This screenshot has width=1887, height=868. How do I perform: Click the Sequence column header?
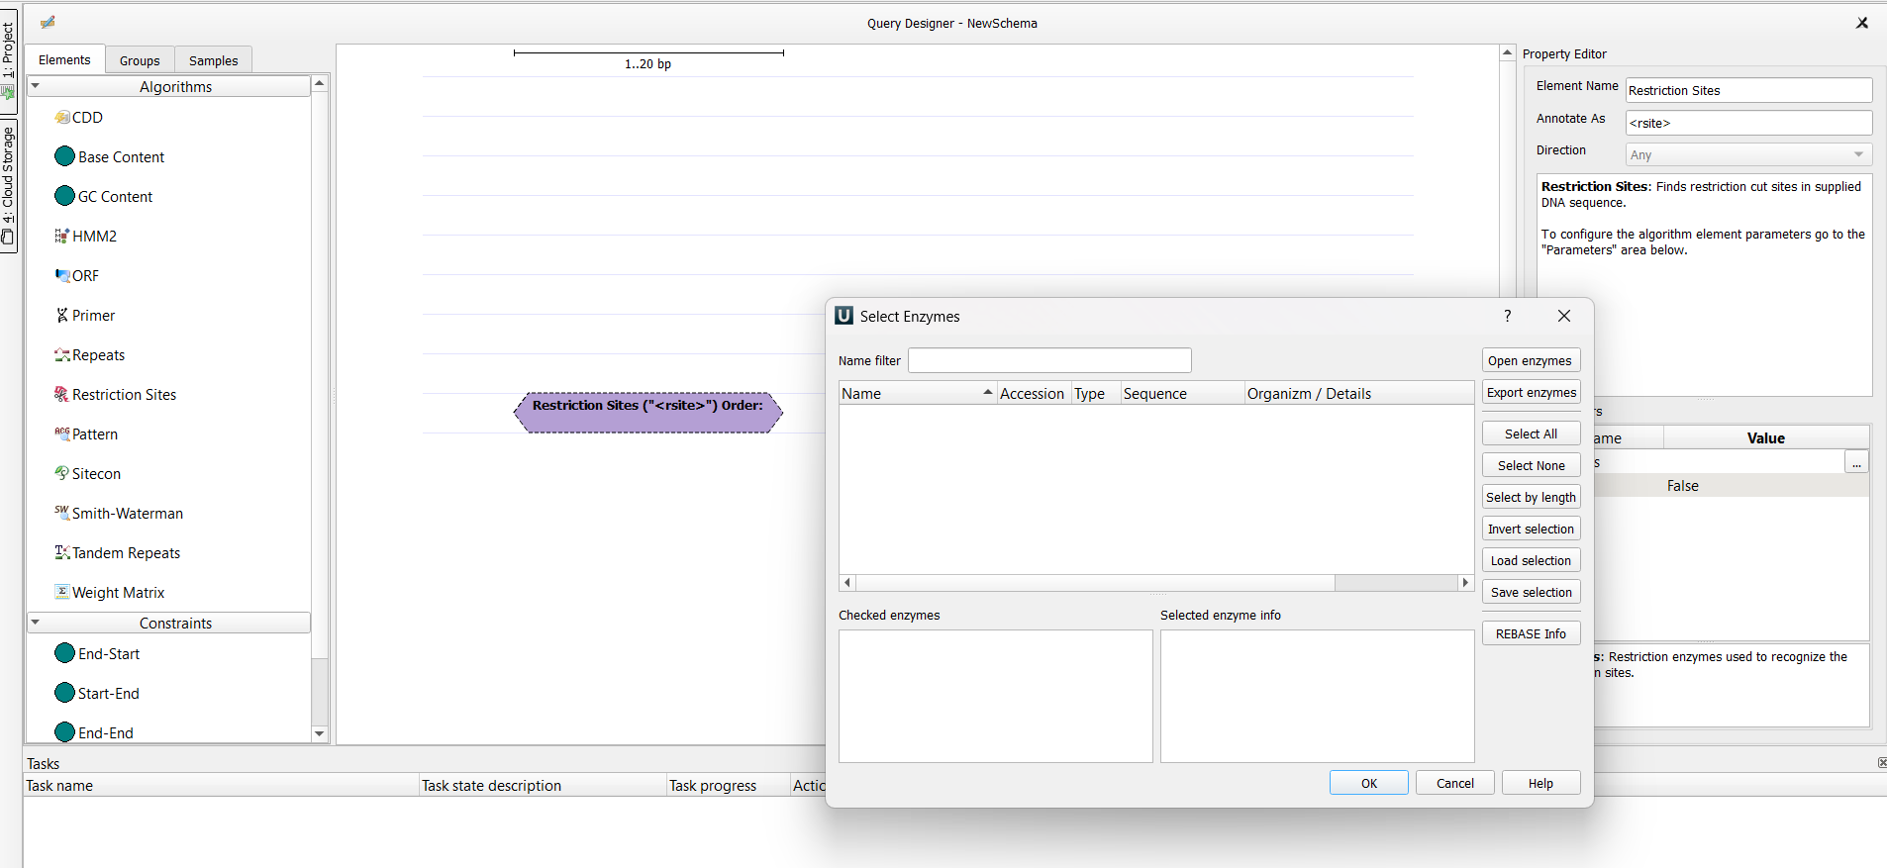1182,393
